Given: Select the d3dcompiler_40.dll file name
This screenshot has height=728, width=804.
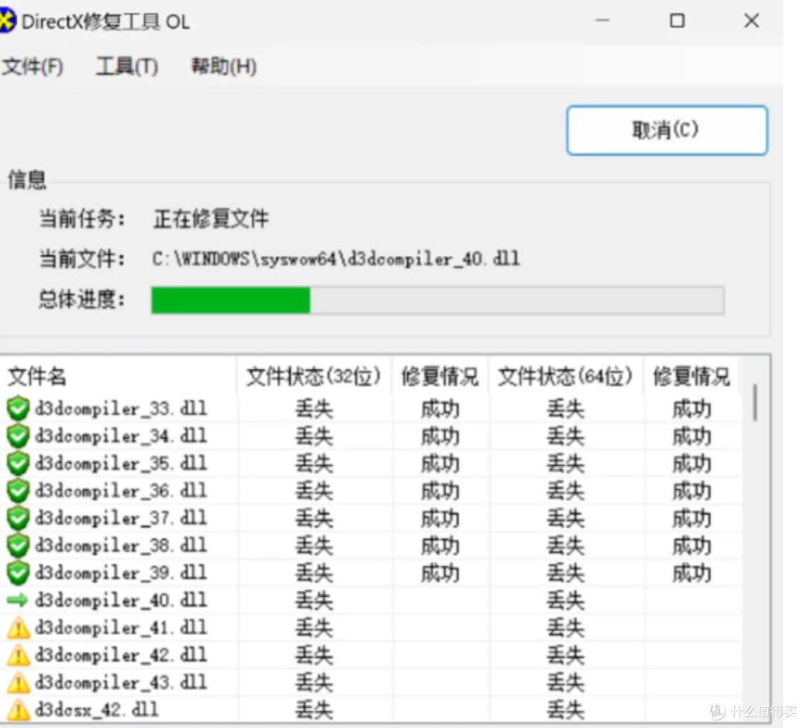Looking at the screenshot, I should (121, 601).
